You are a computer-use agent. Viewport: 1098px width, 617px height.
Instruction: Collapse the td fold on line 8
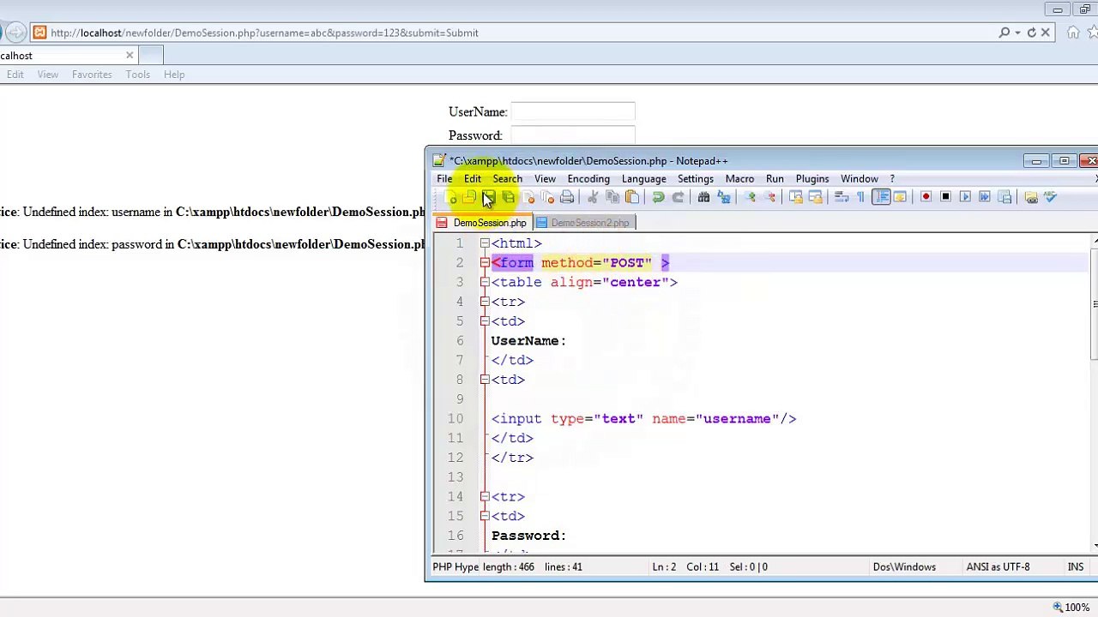[485, 380]
